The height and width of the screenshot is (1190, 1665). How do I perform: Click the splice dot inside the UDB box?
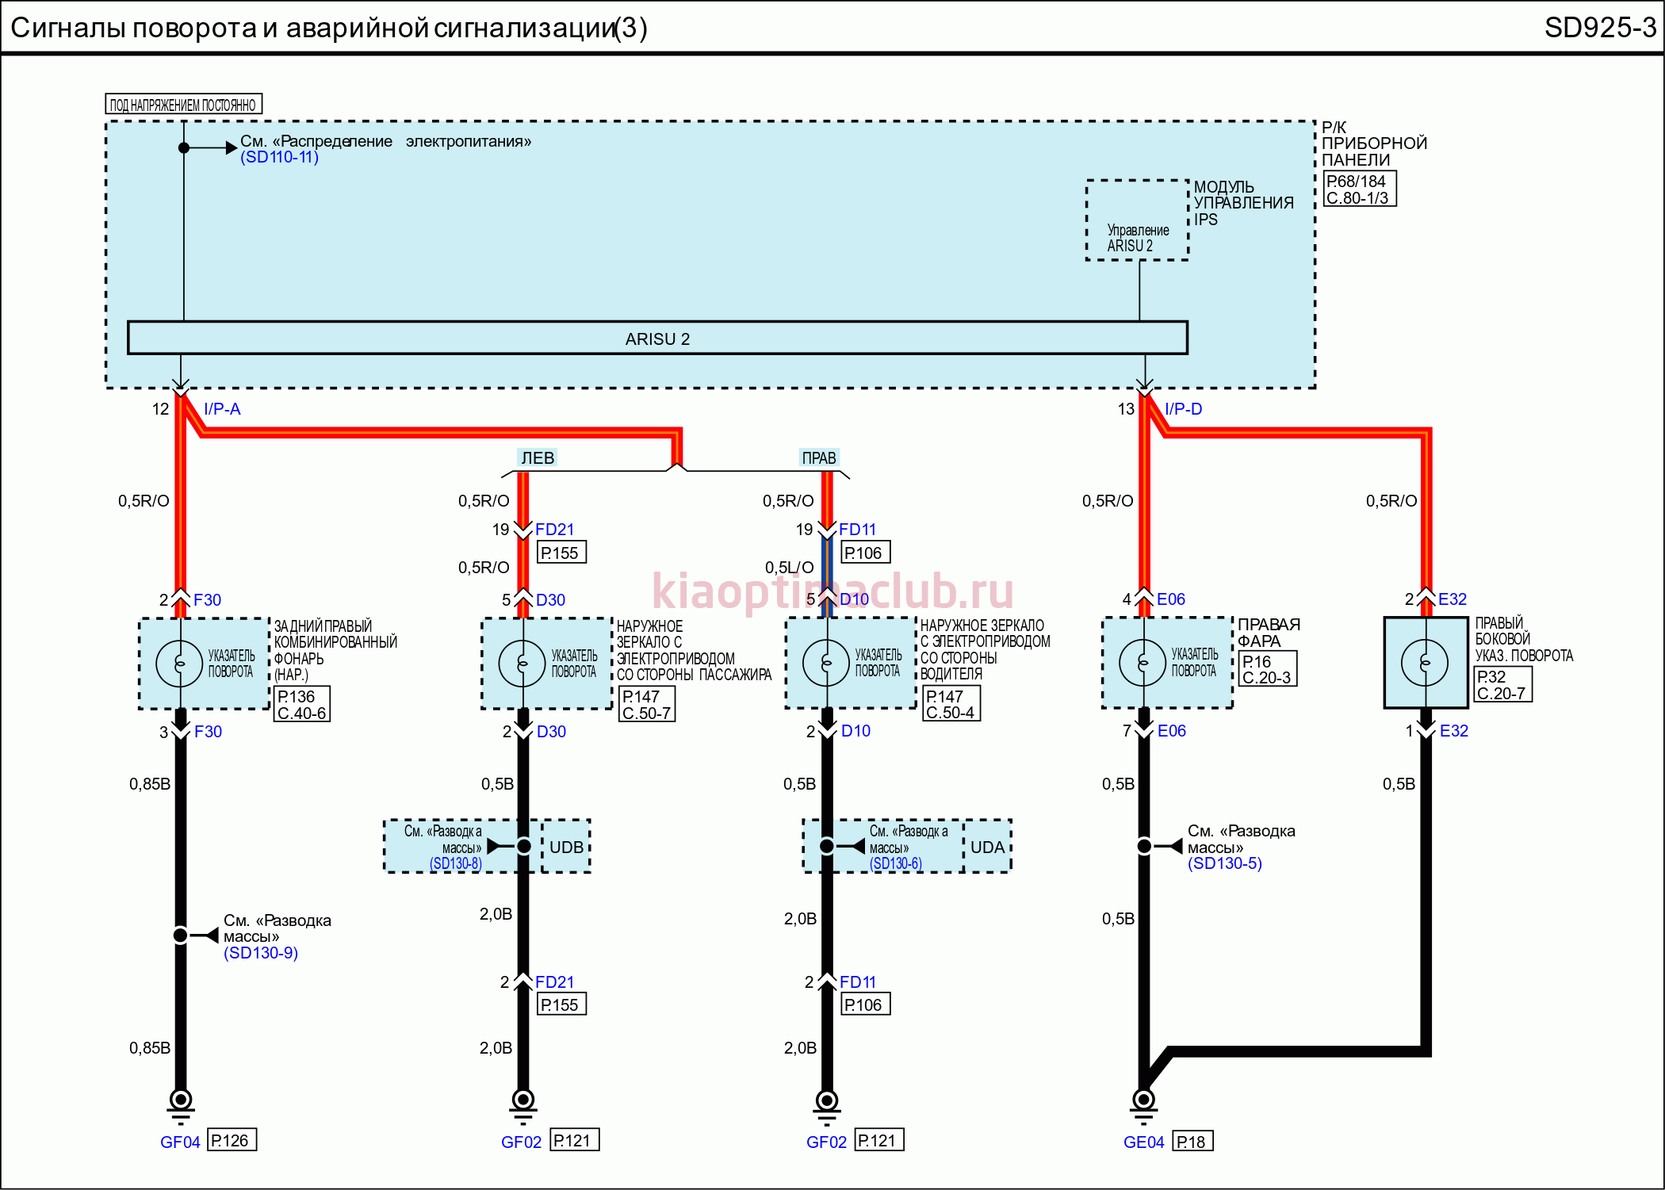point(523,847)
